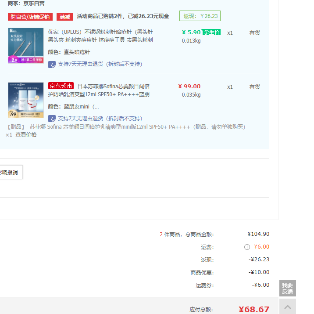Open the UPLUS 不锈钢粉刺针 product title
This screenshot has width=314, height=314.
100,36
